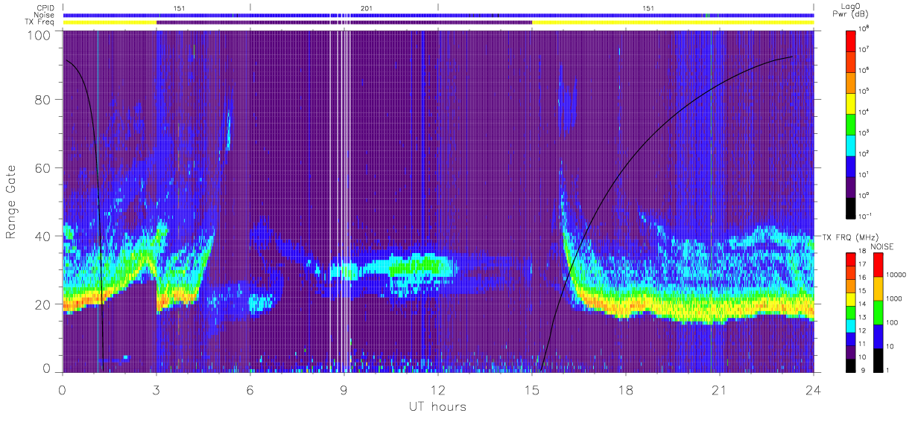Click the CPID row label
The height and width of the screenshot is (422, 915).
(45, 8)
